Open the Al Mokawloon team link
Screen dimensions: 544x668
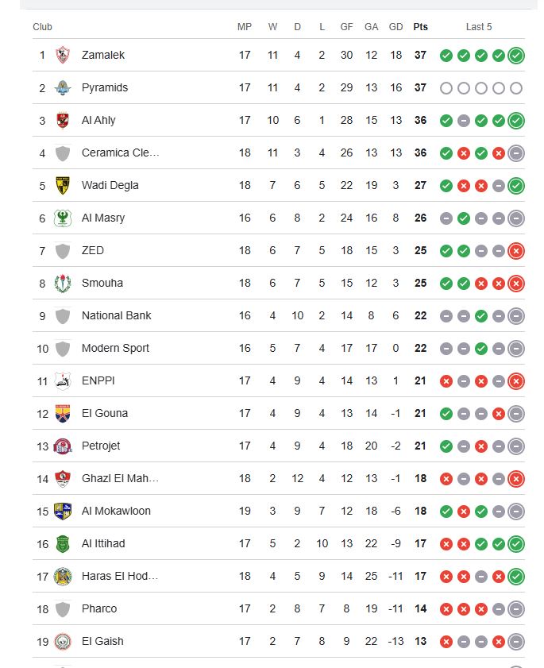tap(116, 512)
